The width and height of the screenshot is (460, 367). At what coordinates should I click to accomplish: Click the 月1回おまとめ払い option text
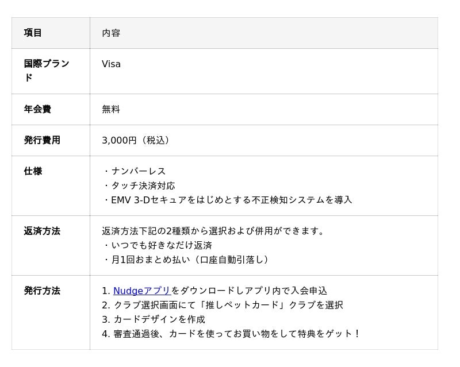(x=186, y=260)
